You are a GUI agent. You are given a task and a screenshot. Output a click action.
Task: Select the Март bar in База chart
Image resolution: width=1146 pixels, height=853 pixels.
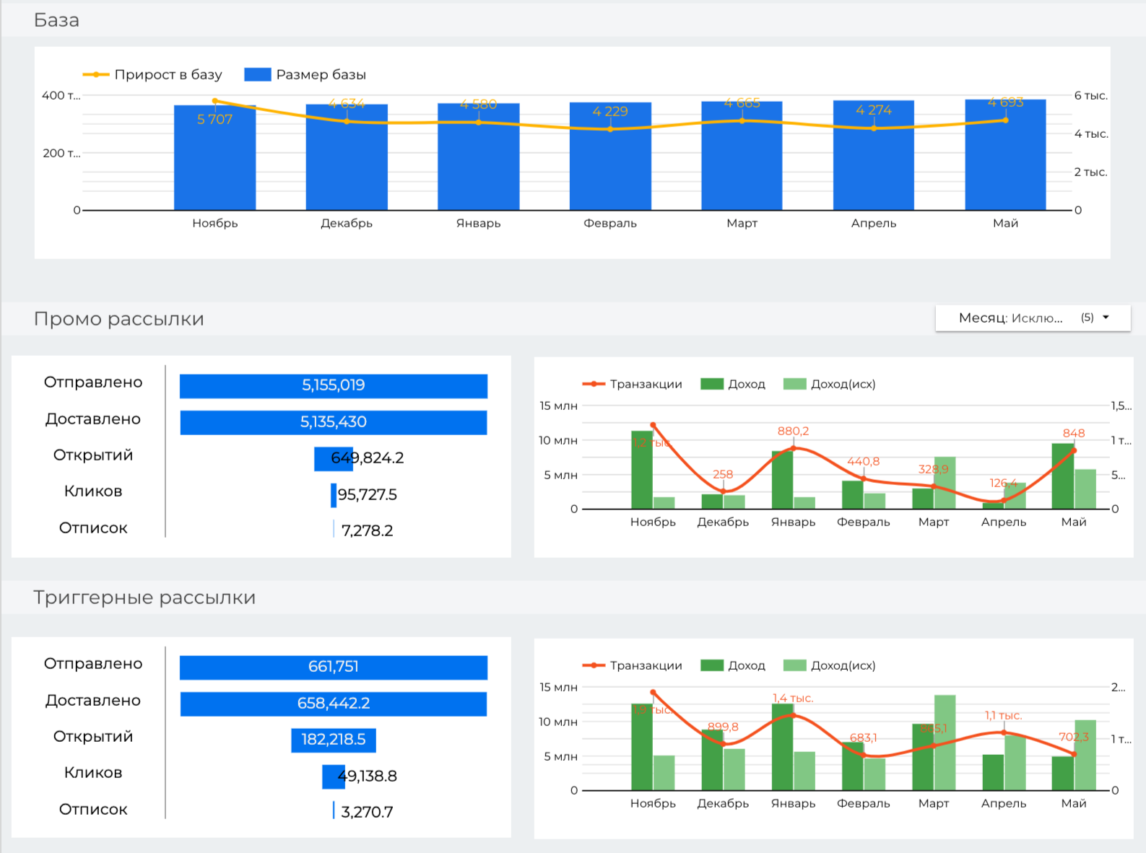(742, 156)
